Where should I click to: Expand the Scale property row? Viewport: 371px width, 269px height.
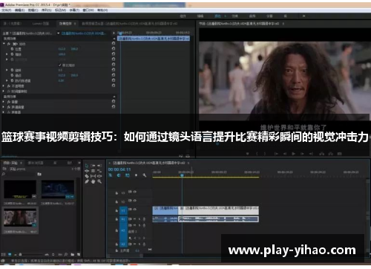click(x=7, y=54)
